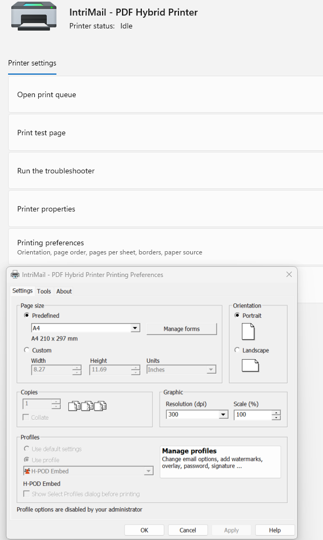Screen dimensions: 323x540
Task: Click the Cancel button
Action: 188,530
